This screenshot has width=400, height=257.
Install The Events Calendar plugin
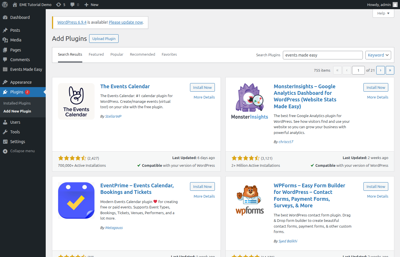pyautogui.click(x=202, y=87)
